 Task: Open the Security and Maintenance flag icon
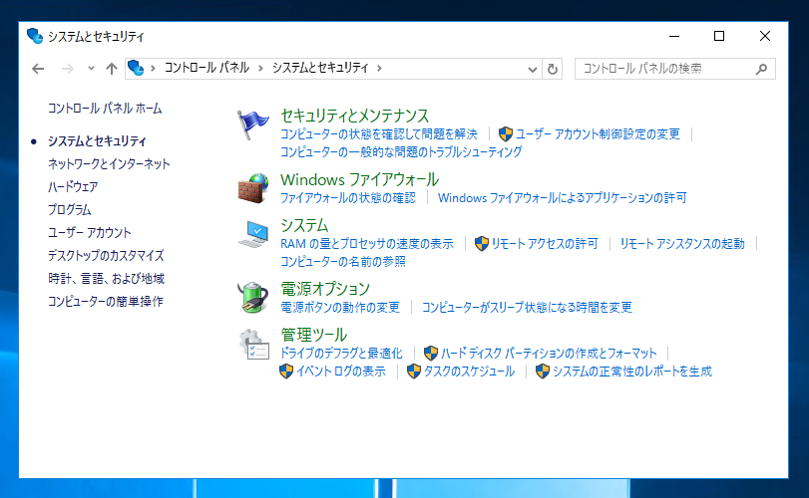coord(252,124)
